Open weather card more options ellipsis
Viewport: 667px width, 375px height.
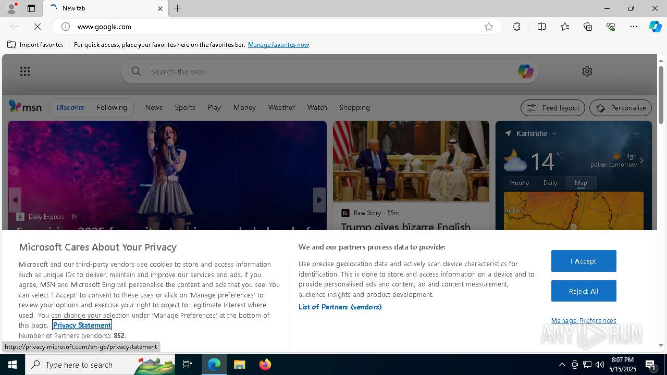[636, 133]
